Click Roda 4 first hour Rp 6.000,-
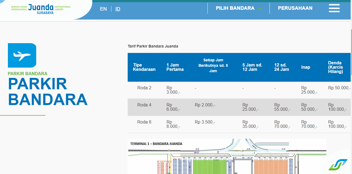Viewport: 352px width, 174px height. point(173,107)
